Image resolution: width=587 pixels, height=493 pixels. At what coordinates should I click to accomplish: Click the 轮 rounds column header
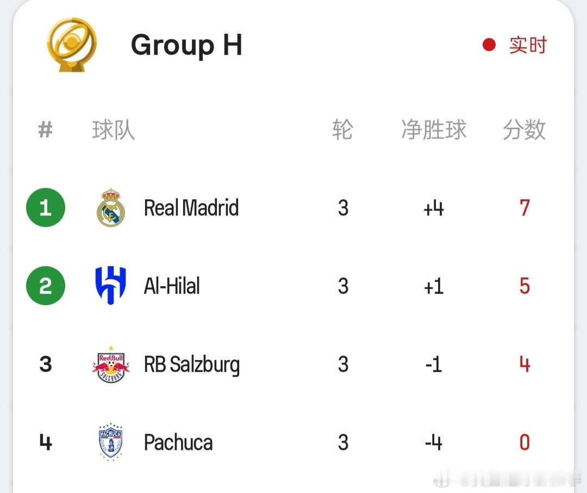click(342, 130)
